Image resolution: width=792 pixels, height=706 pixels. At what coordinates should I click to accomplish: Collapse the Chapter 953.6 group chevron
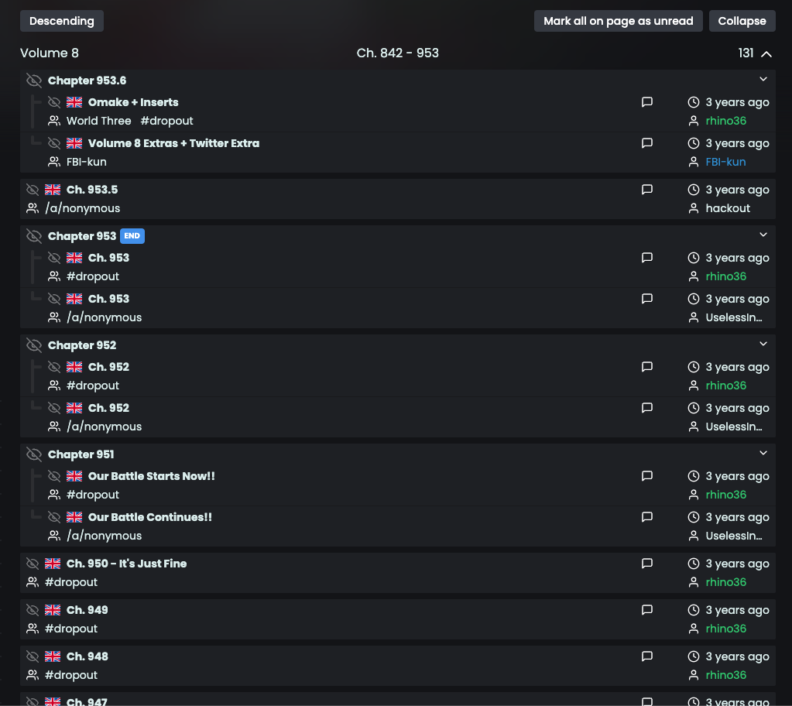click(763, 79)
